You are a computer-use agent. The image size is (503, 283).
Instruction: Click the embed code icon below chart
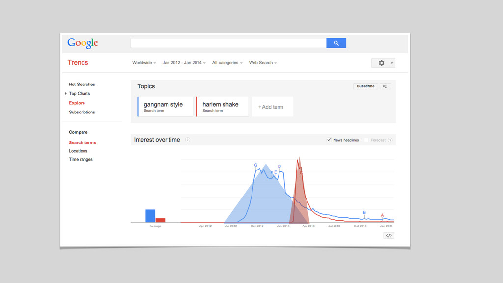click(389, 236)
